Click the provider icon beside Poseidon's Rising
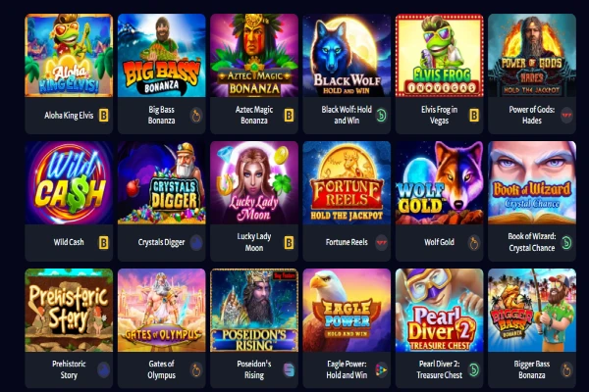Viewport: 589px width, 392px height. pyautogui.click(x=289, y=369)
